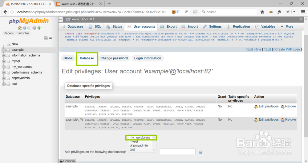Open the Firefox toolbar overflow dropdown arrow
The image size is (308, 163).
click(x=294, y=12)
